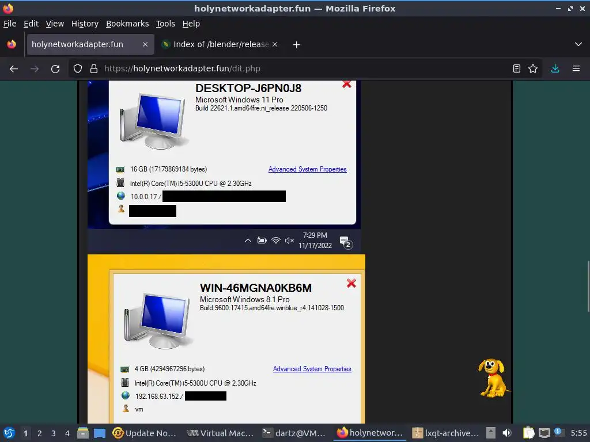
Task: Open the View menu
Action: coord(55,24)
